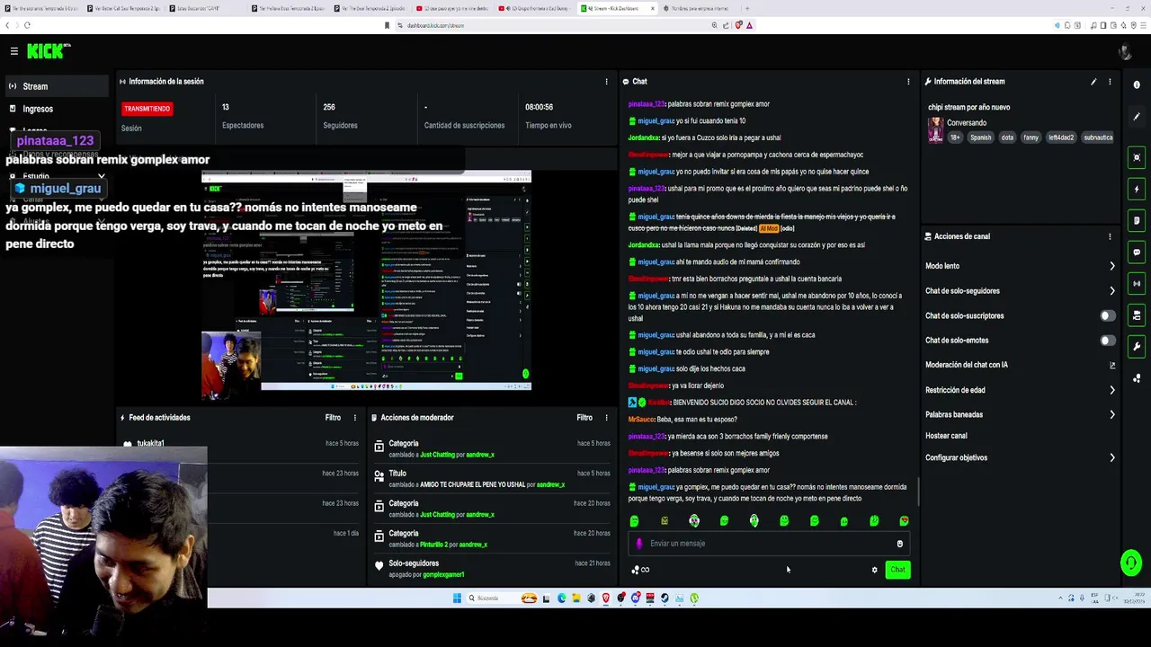The image size is (1151, 647).
Task: Click the pencil icon in right sidebar
Action: click(x=1137, y=117)
